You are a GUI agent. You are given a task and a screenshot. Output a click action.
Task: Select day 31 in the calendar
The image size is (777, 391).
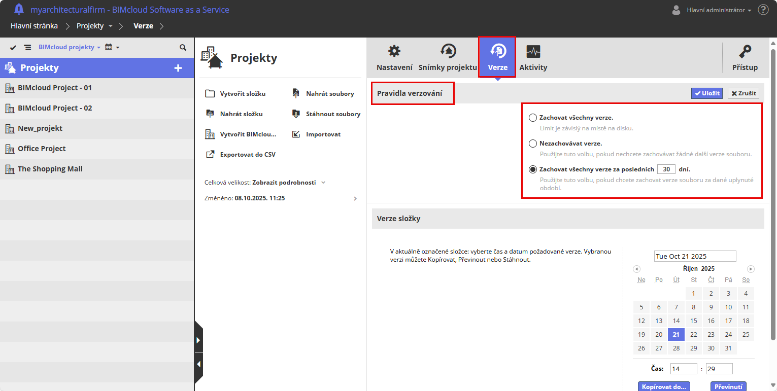click(728, 348)
